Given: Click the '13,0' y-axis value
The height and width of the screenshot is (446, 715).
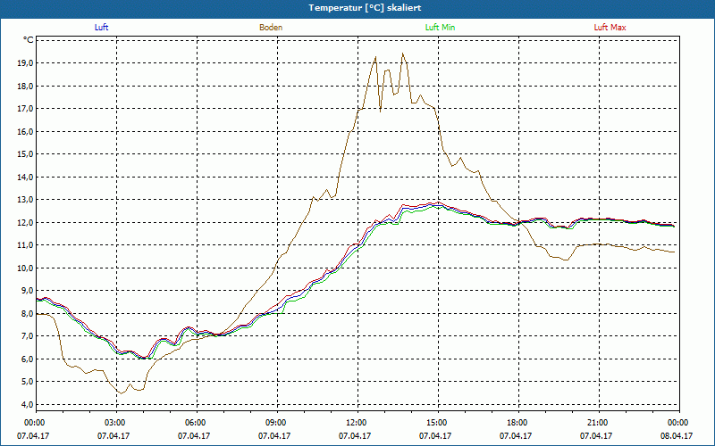Looking at the screenshot, I should [25, 199].
